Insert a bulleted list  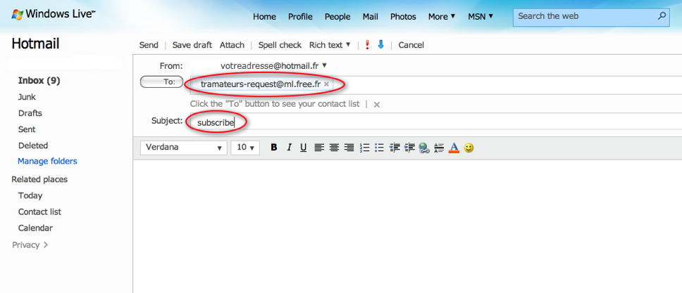click(379, 148)
